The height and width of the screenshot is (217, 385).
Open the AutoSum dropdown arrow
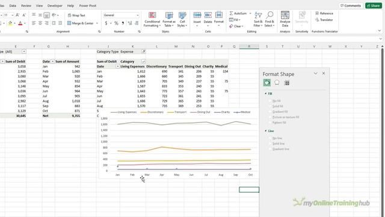tap(250, 13)
